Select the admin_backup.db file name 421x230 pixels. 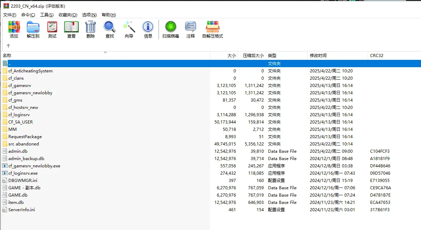click(26, 158)
